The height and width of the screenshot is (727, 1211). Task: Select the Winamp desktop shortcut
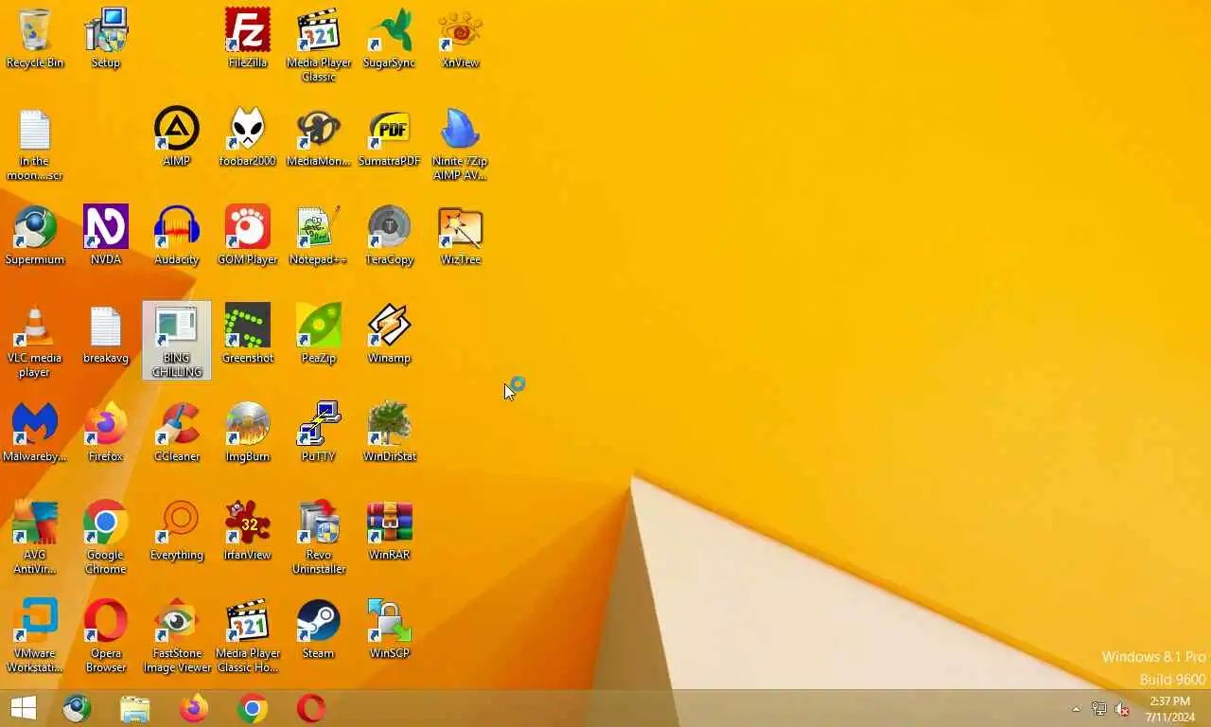pyautogui.click(x=390, y=334)
